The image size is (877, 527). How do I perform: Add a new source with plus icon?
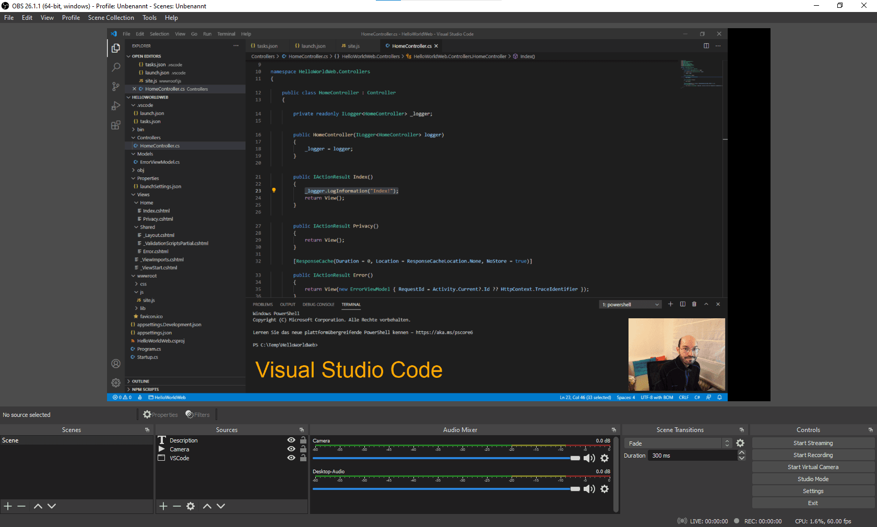point(163,506)
